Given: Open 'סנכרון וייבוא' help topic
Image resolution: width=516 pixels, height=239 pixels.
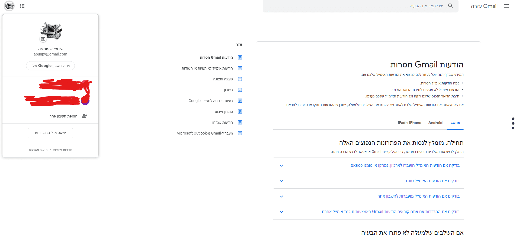Looking at the screenshot, I should 224,112.
